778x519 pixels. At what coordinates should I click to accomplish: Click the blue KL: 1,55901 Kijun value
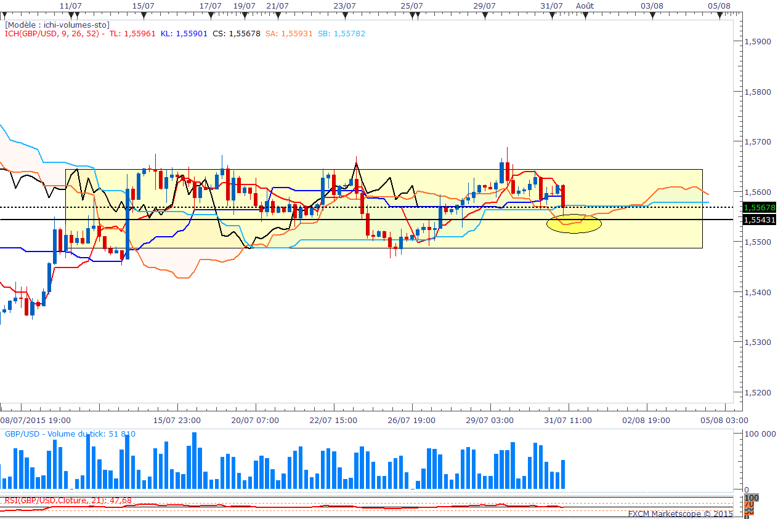184,34
